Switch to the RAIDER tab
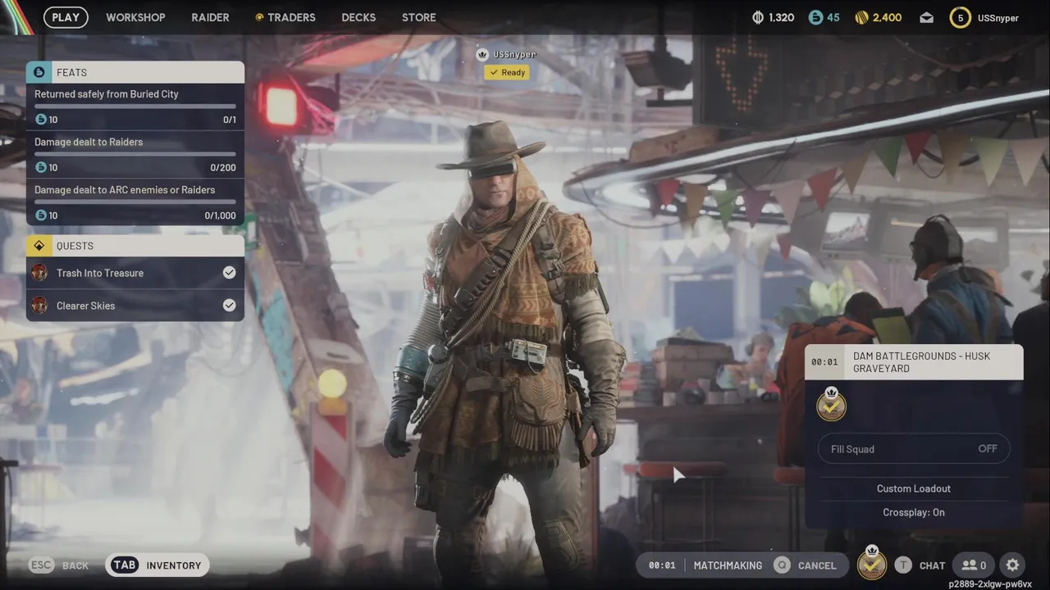The width and height of the screenshot is (1050, 590). [x=210, y=17]
